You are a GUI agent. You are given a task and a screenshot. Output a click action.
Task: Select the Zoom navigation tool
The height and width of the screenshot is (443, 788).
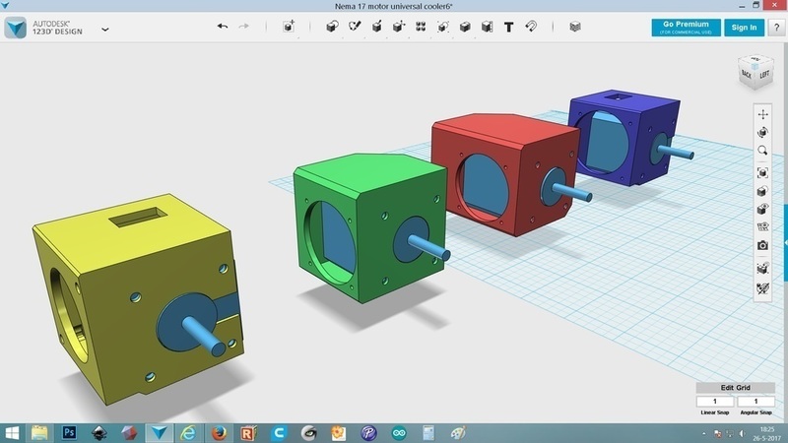click(762, 151)
